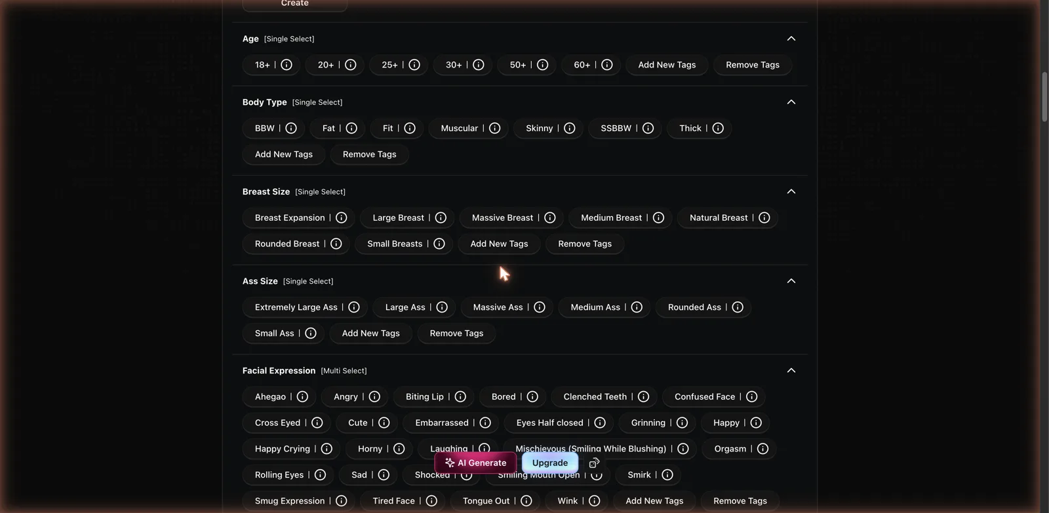
Task: Collapse the Facial Expression section
Action: [x=791, y=371]
